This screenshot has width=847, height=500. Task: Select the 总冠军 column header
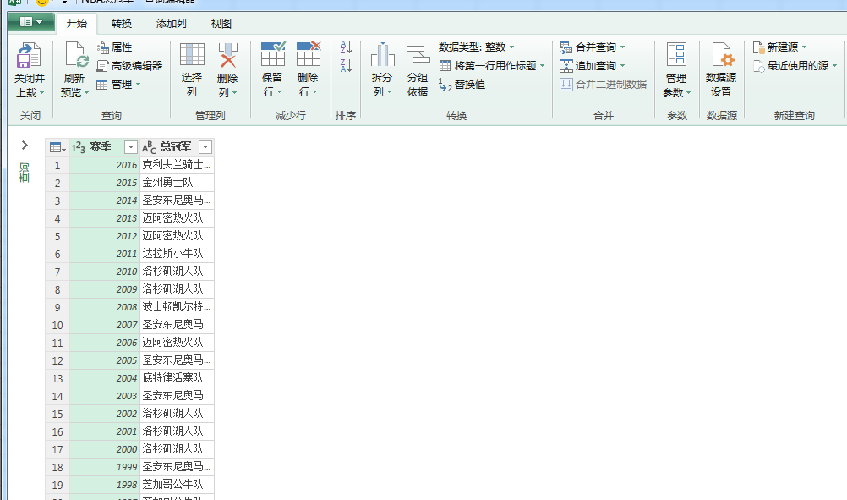(177, 147)
